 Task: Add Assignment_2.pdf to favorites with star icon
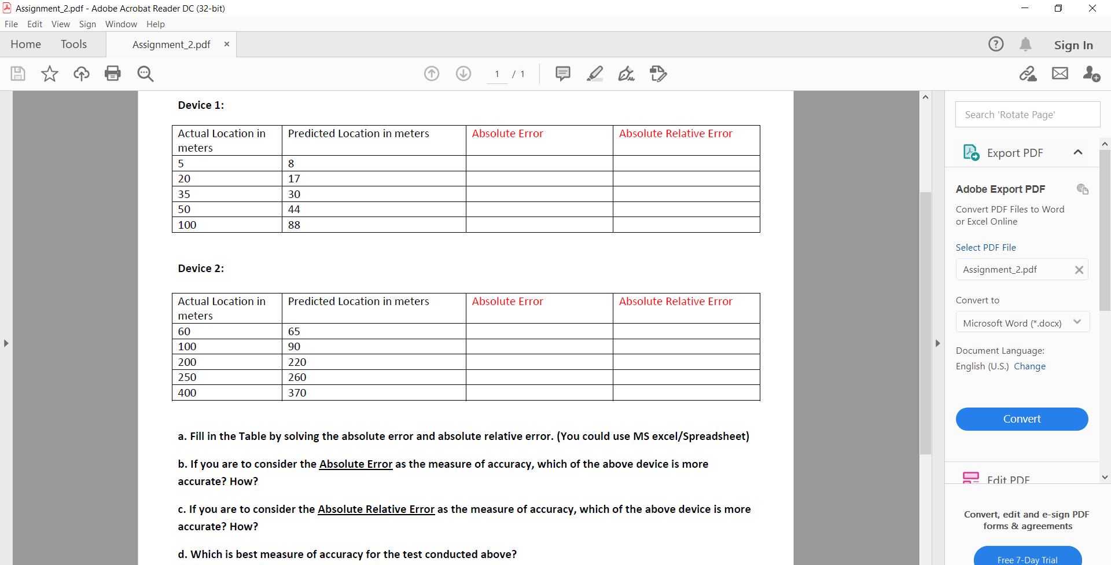tap(49, 74)
